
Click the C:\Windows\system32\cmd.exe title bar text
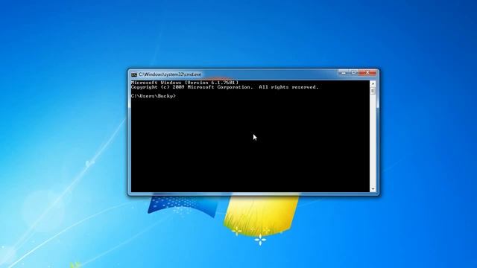pos(170,74)
